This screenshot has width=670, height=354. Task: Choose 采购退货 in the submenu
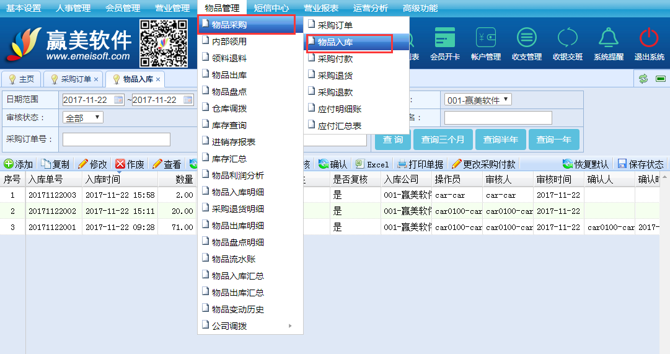335,76
